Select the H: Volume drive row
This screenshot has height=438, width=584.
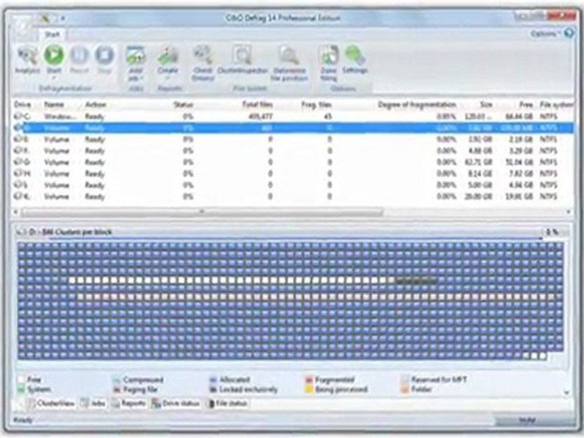[x=293, y=173]
